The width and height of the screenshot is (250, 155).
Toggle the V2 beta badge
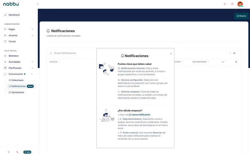click(x=27, y=152)
